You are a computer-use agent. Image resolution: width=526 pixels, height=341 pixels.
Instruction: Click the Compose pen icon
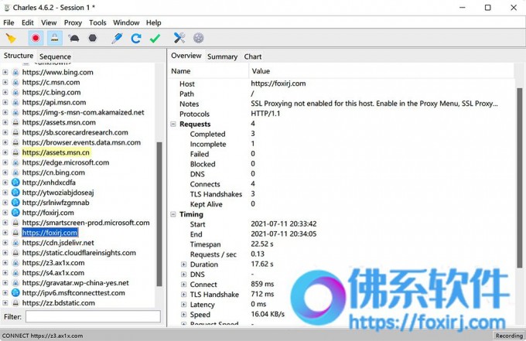tap(117, 38)
